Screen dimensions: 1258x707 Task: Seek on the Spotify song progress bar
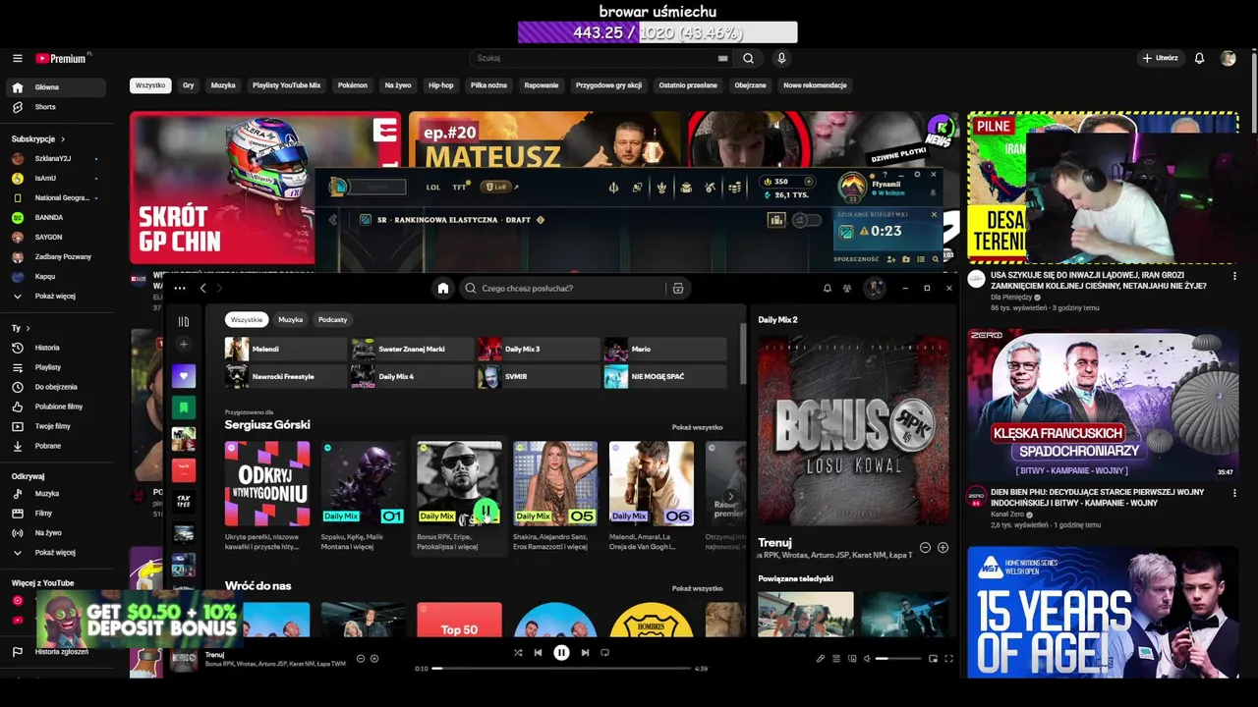point(561,669)
